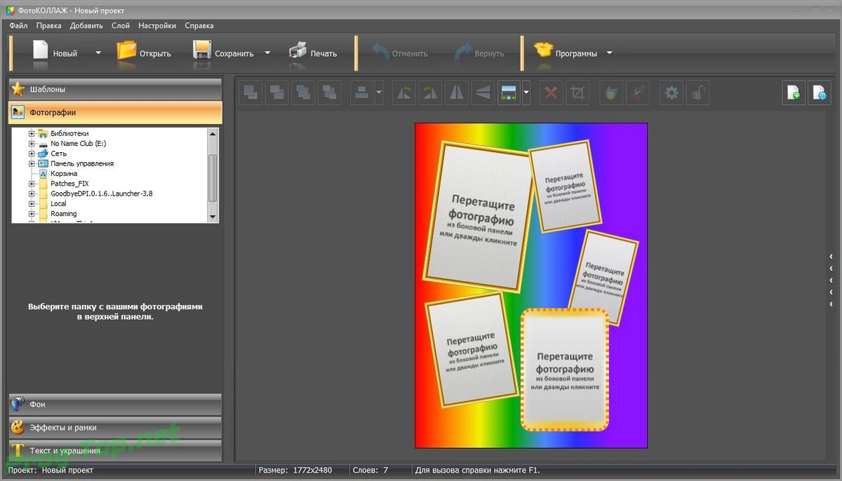
Task: Click the flip horizontal icon
Action: [456, 93]
